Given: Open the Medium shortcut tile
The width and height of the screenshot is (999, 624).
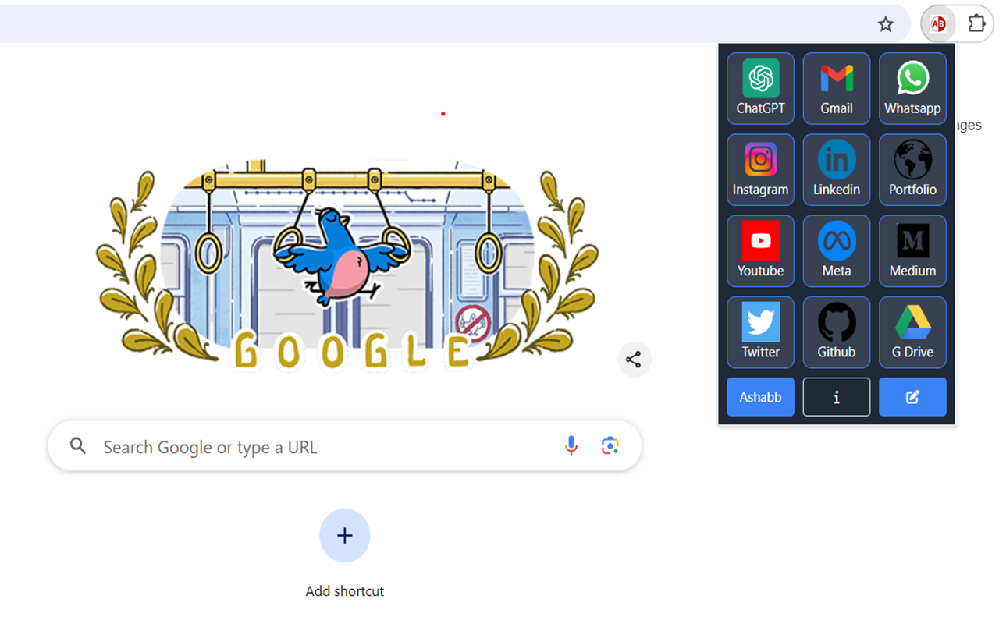Looking at the screenshot, I should coord(912,250).
